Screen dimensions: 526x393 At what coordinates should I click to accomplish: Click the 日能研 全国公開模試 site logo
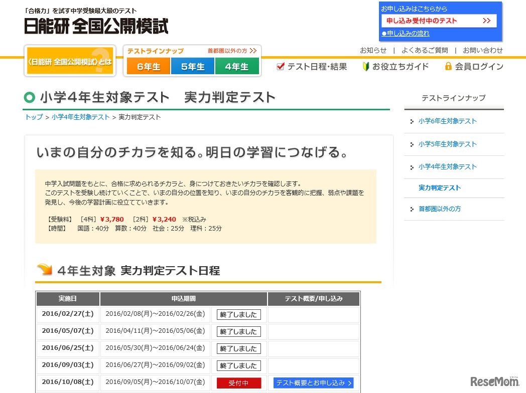point(96,26)
